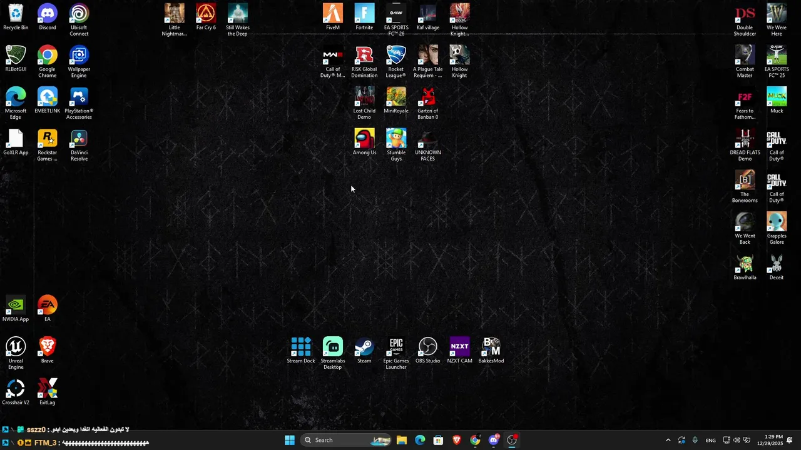This screenshot has width=801, height=450.
Task: Open the Stumble Guys shortcut
Action: [x=396, y=146]
